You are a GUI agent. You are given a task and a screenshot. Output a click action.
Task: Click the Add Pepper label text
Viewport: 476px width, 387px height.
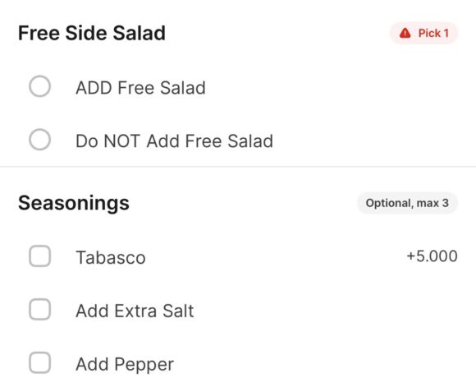click(x=125, y=365)
